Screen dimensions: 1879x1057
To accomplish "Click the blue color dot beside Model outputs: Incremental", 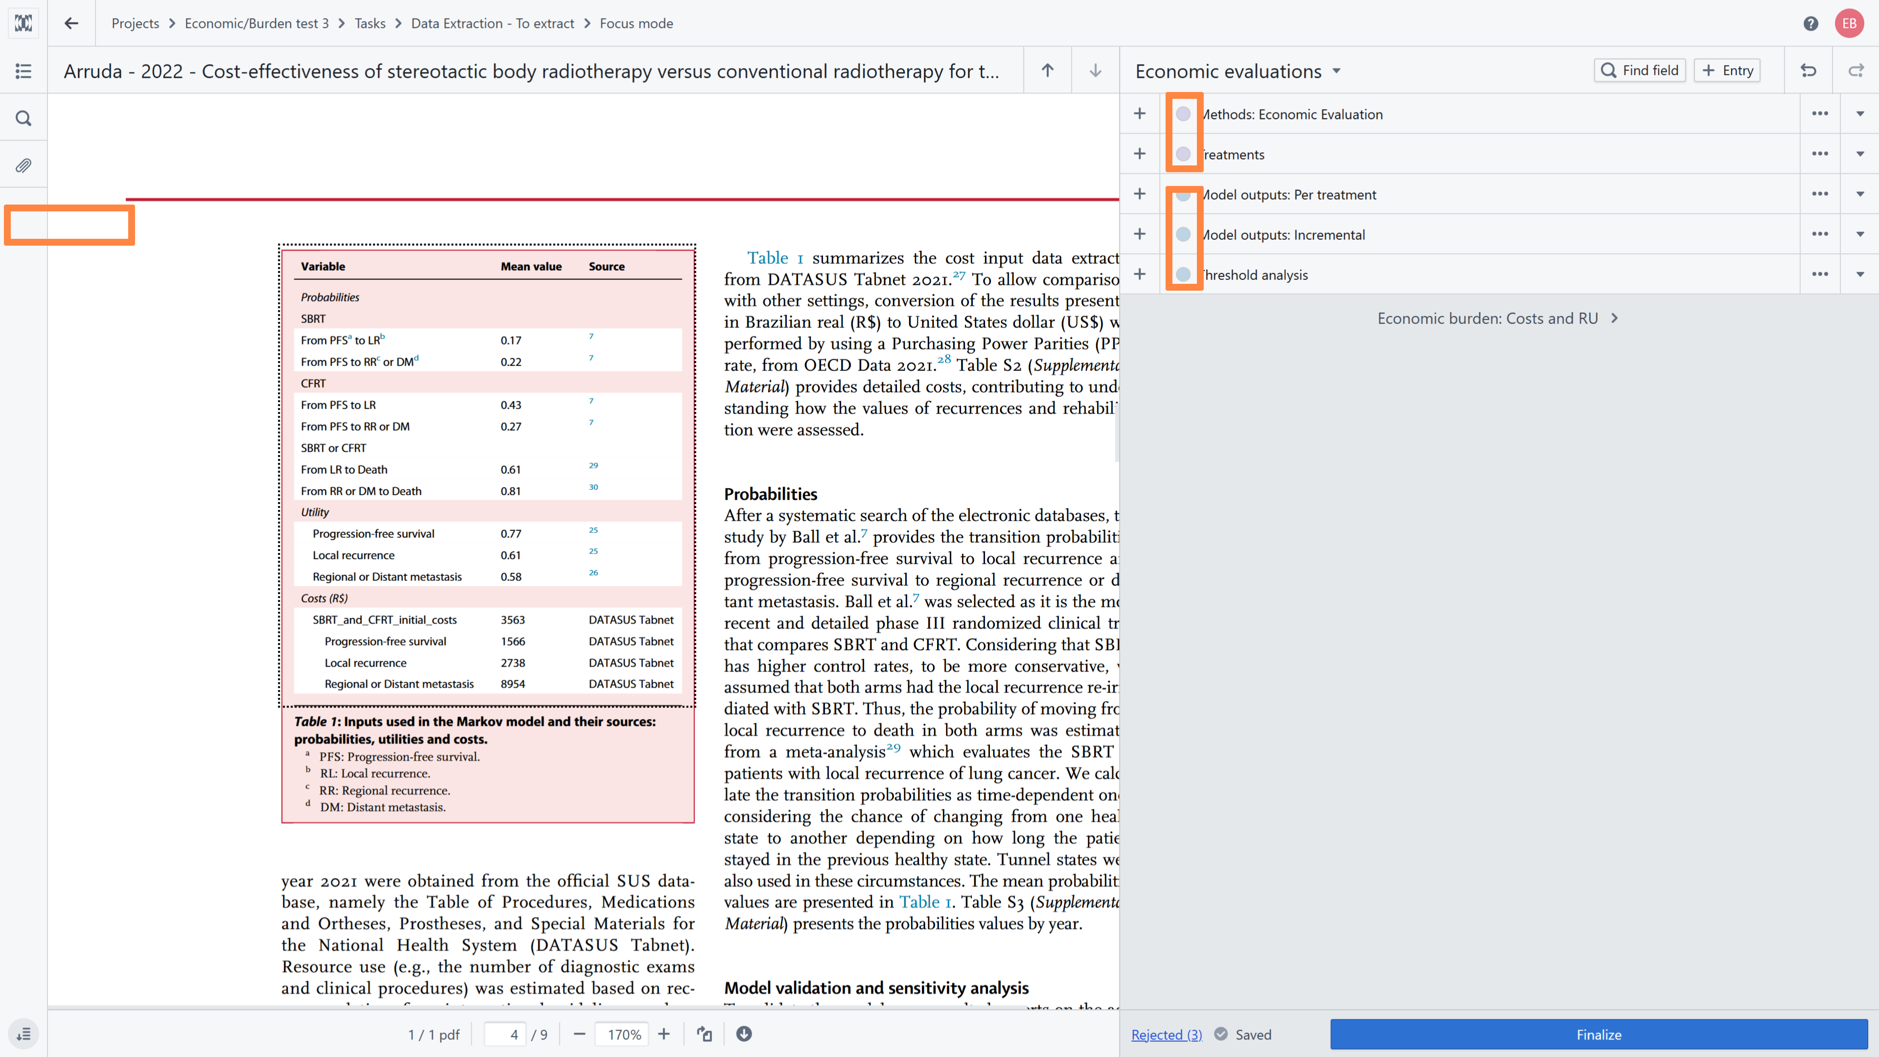I will coord(1183,234).
